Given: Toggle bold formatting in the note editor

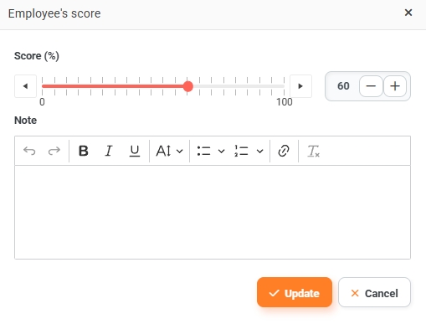Looking at the screenshot, I should click(84, 151).
